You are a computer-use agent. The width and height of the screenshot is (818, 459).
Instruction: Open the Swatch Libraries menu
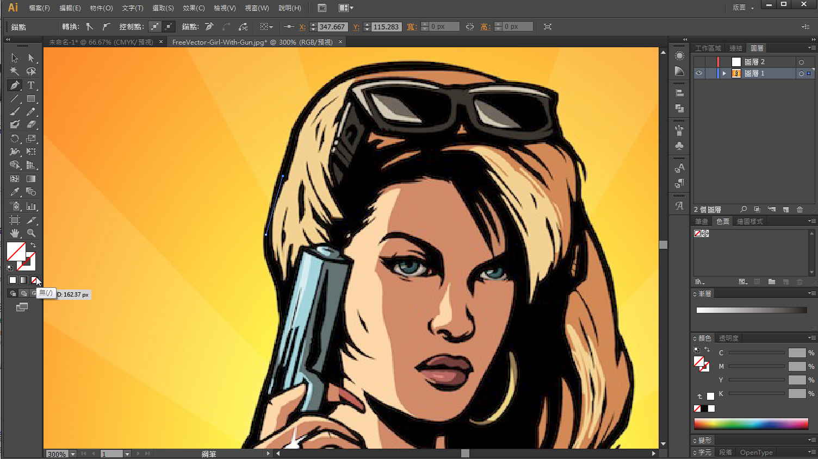(700, 282)
